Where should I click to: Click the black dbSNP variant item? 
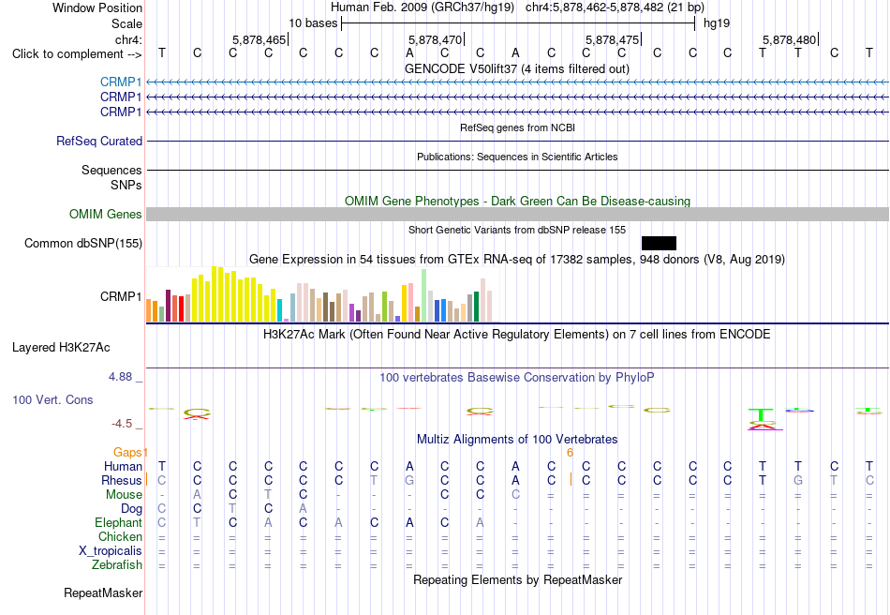click(659, 243)
